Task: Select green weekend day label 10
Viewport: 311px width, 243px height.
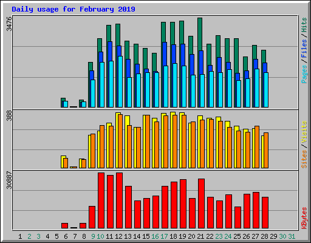Action: coord(100,236)
